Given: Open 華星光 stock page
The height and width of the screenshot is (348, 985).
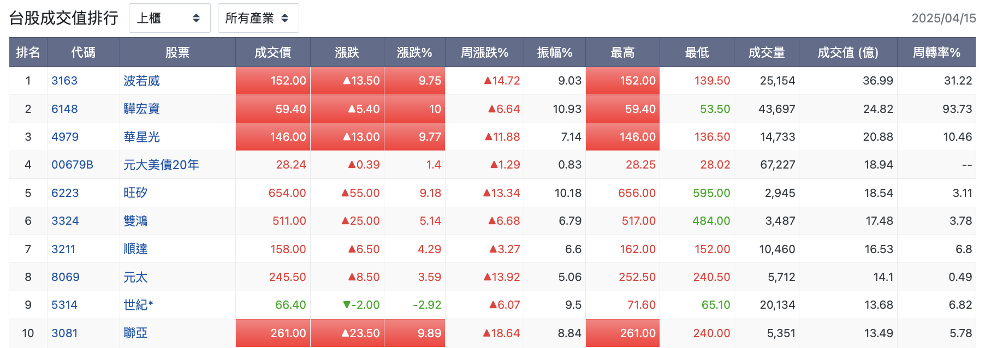Looking at the screenshot, I should [141, 137].
